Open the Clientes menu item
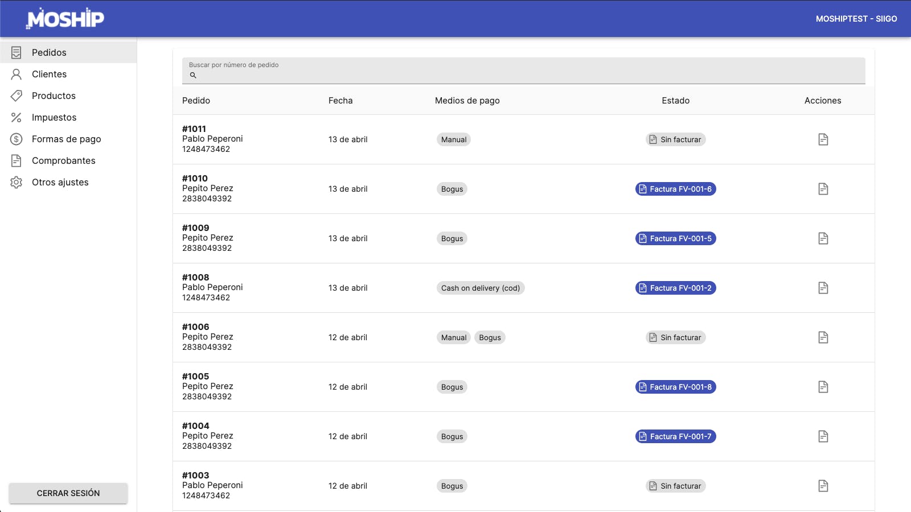Screen dimensions: 911x512 pos(49,74)
